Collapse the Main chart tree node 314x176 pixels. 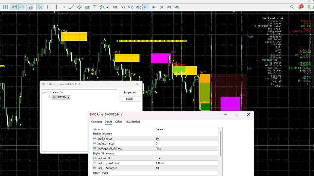44,92
